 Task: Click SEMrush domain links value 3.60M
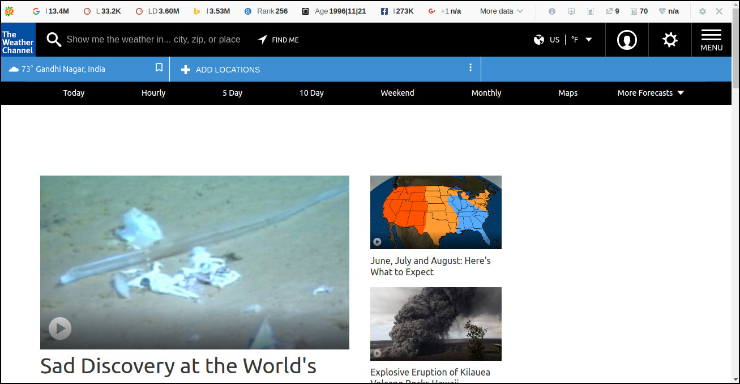[157, 11]
